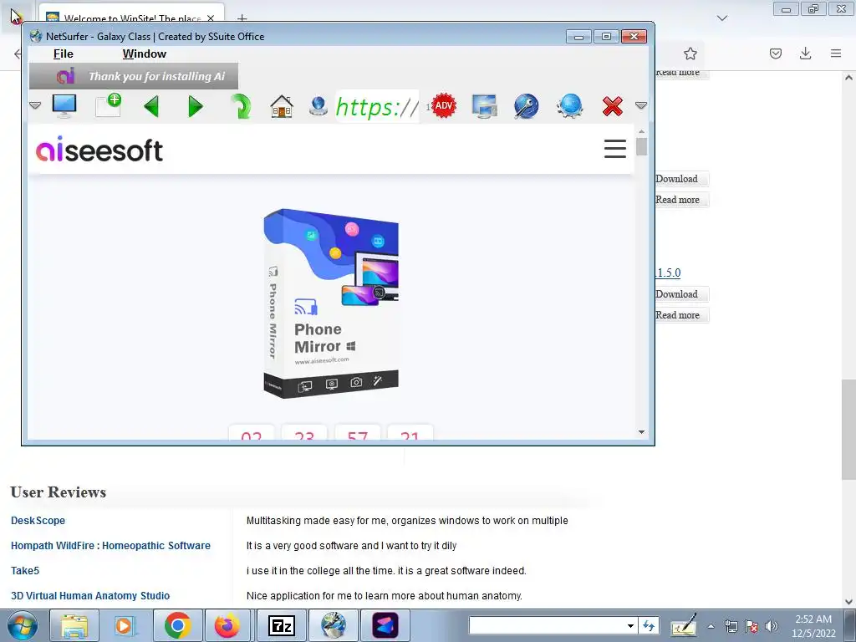The height and width of the screenshot is (642, 856).
Task: Switch to NetSurfer globe taskbar icon
Action: click(x=334, y=625)
